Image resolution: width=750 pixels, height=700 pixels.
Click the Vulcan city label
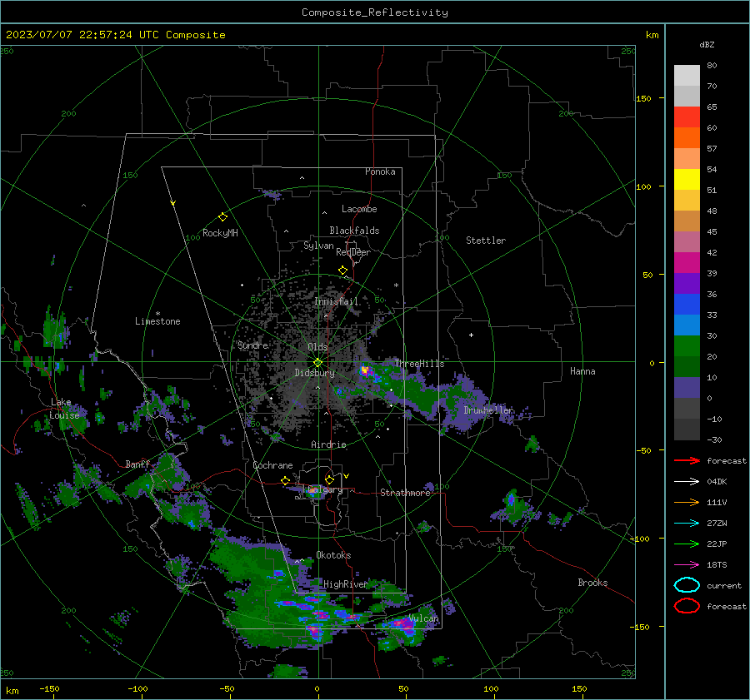coord(423,618)
